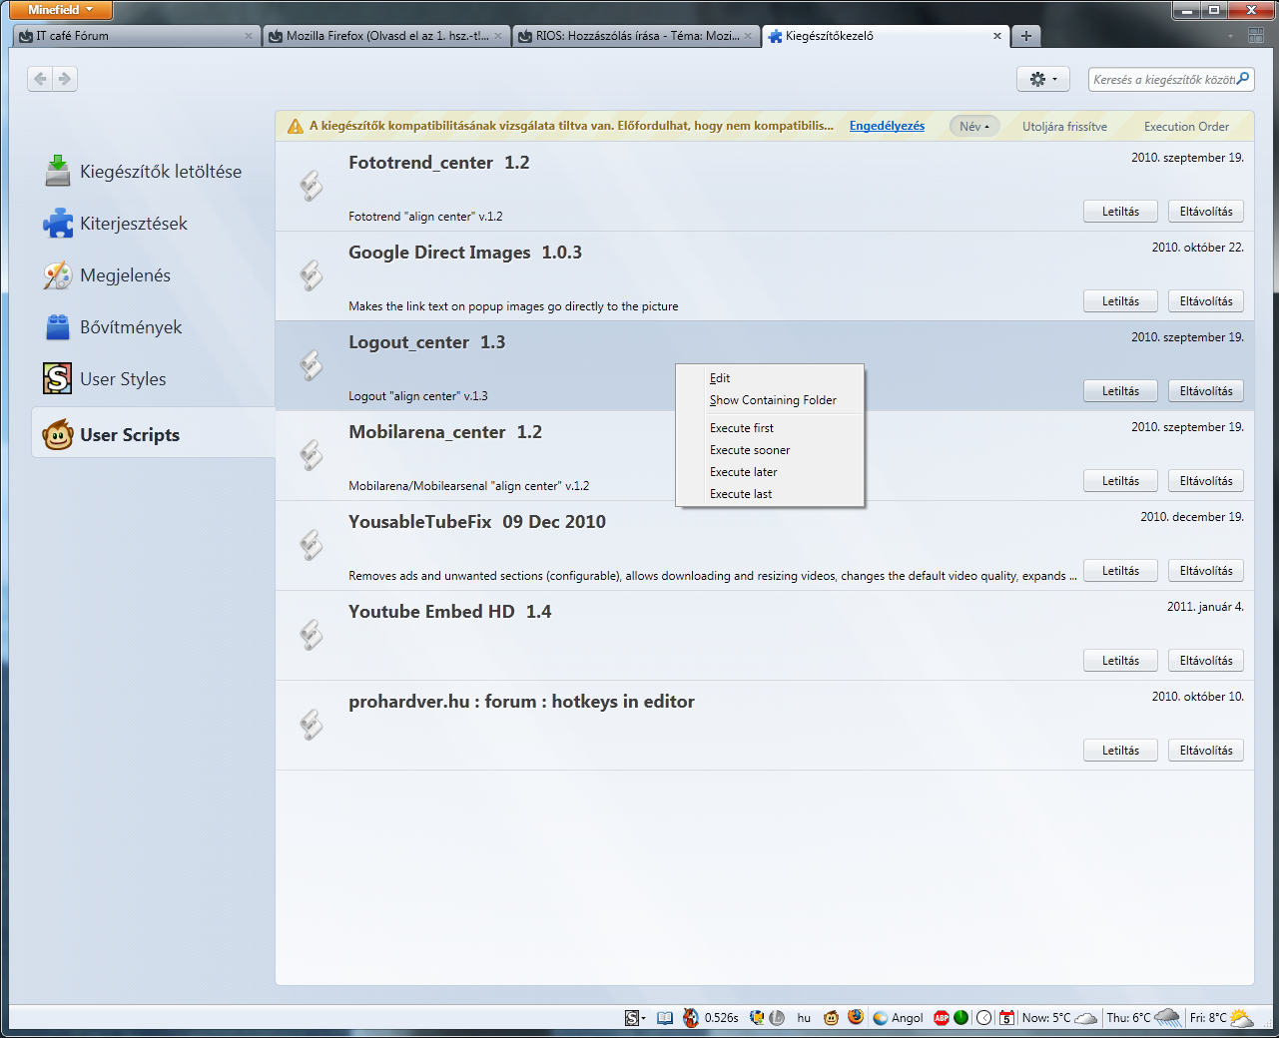This screenshot has height=1038, width=1279.
Task: Click the Angol translation status icon
Action: tap(898, 1018)
